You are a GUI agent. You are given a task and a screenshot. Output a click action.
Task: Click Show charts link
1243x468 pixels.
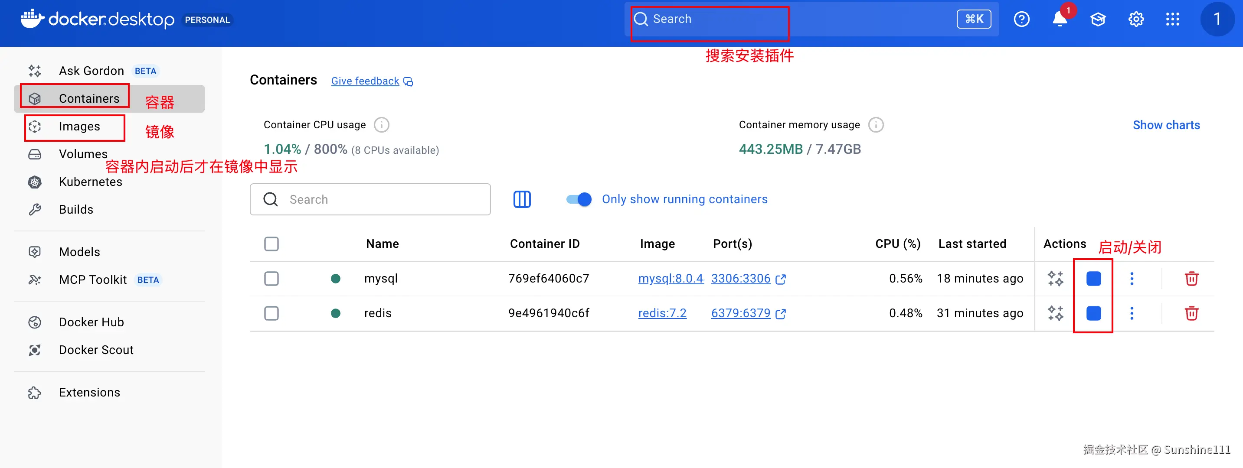[x=1166, y=125]
